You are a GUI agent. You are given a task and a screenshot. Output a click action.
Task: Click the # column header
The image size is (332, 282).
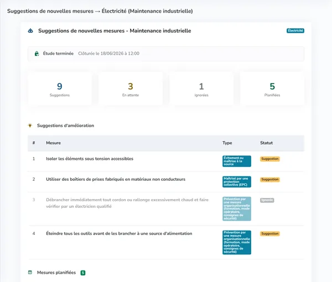click(x=34, y=143)
